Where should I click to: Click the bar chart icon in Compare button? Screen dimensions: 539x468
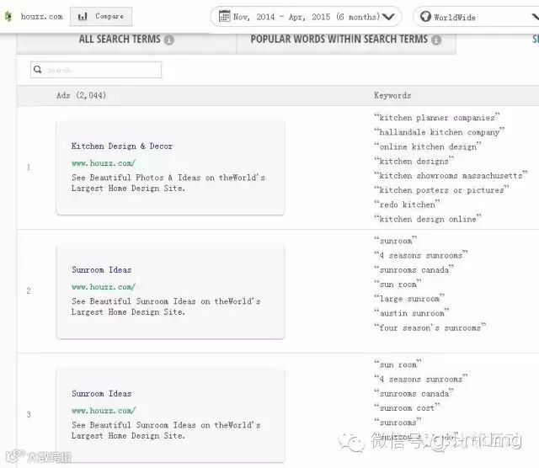coord(83,16)
